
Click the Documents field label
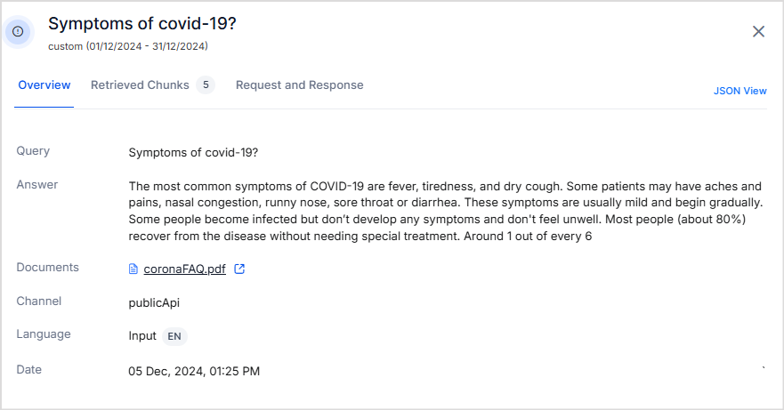[47, 268]
